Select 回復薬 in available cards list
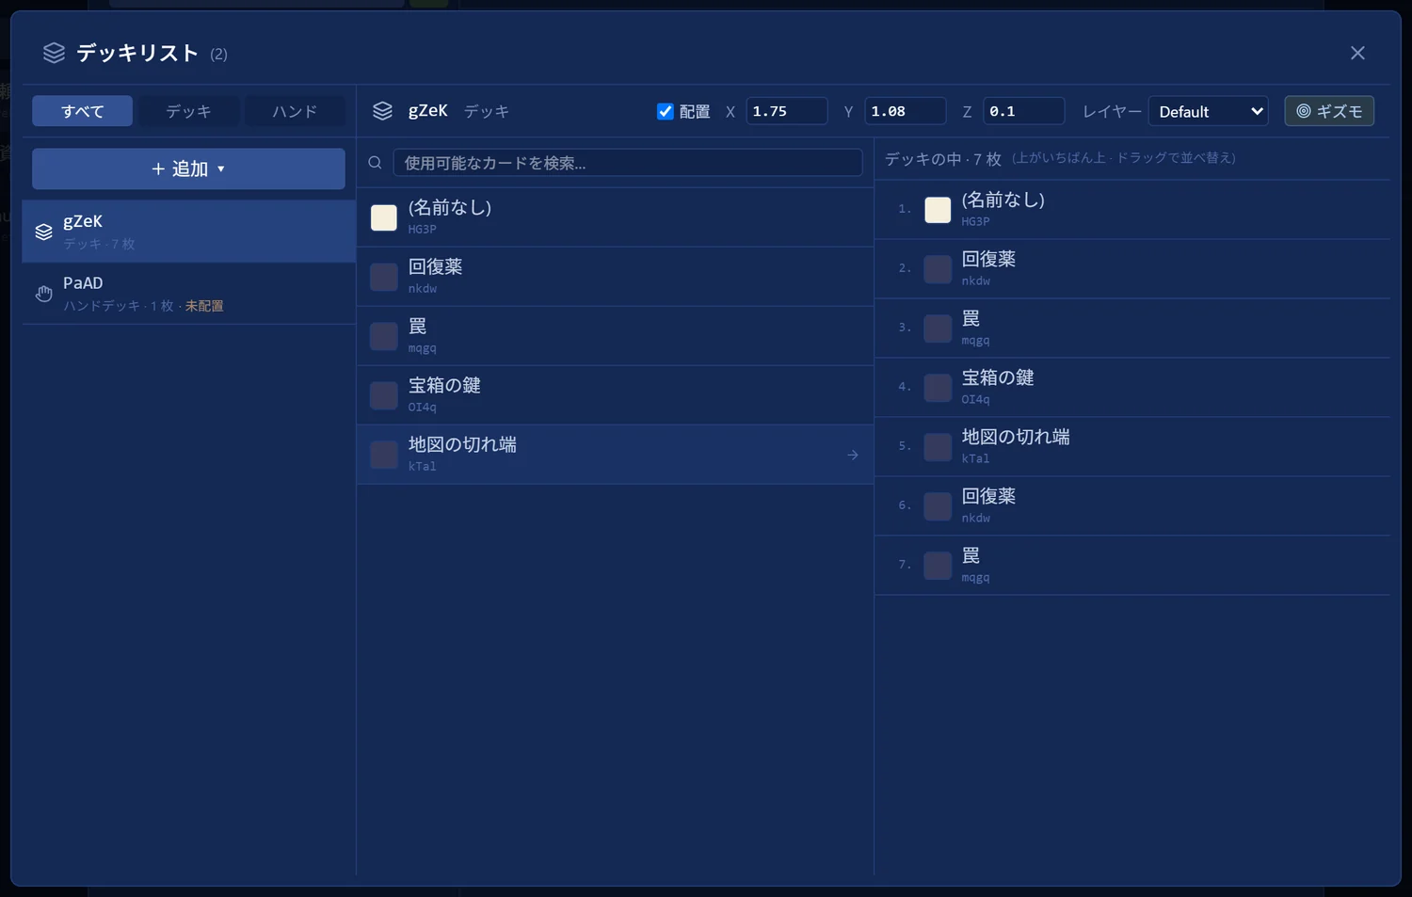This screenshot has height=897, width=1412. [616, 277]
